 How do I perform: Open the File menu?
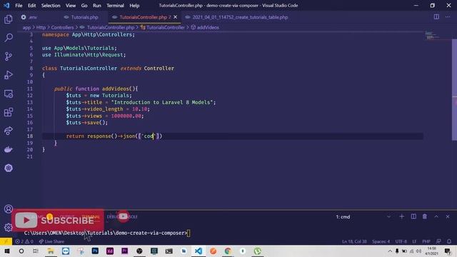click(19, 6)
